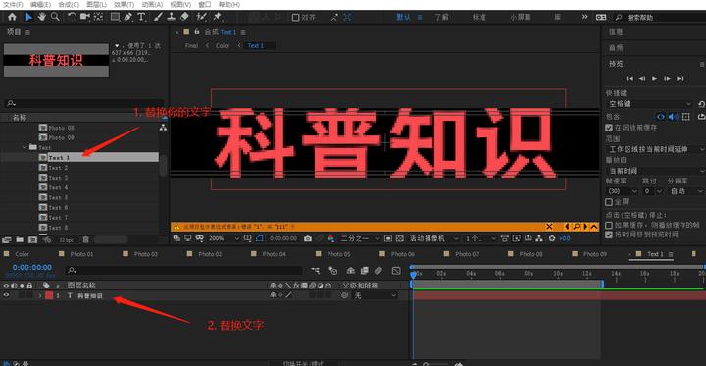Toggle video eye icon in preview include row
The width and height of the screenshot is (706, 366).
click(661, 117)
